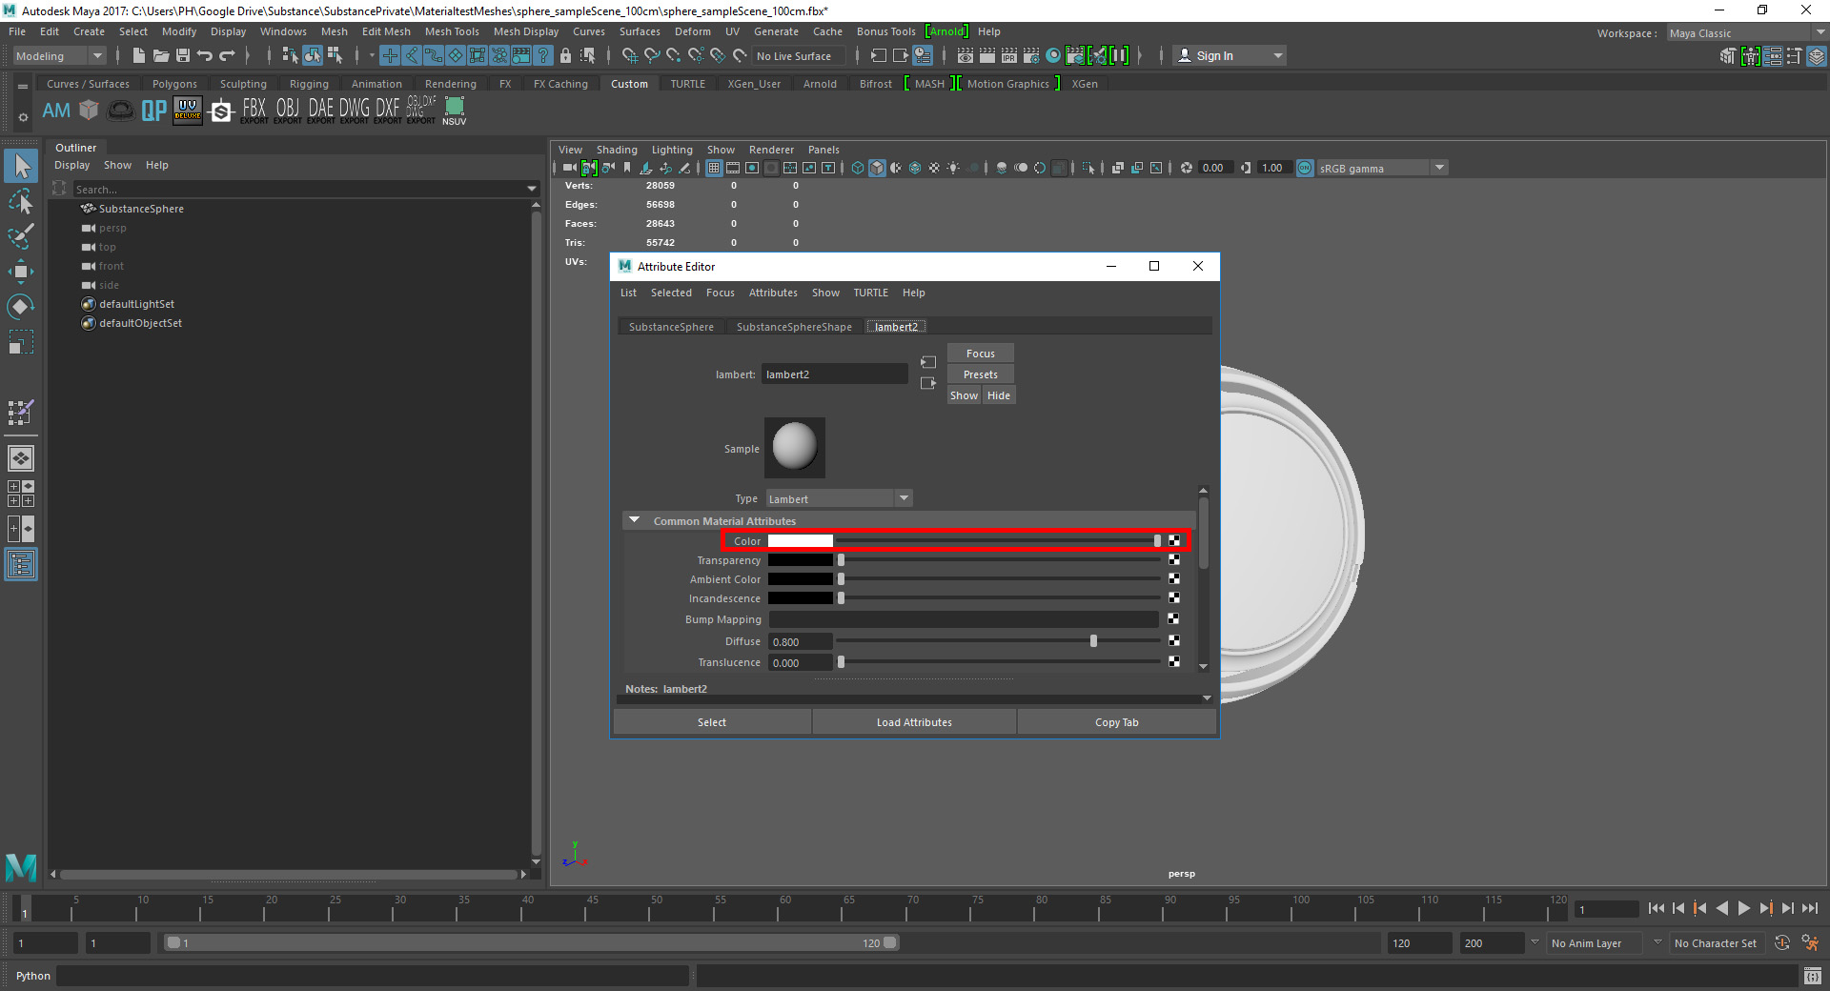Click the AM shelf icon
The image size is (1830, 991).
56,111
